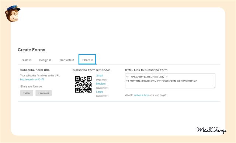236x143 pixels.
Task: Click the HTML Link to Subscribe Form heading
Action: pos(146,70)
